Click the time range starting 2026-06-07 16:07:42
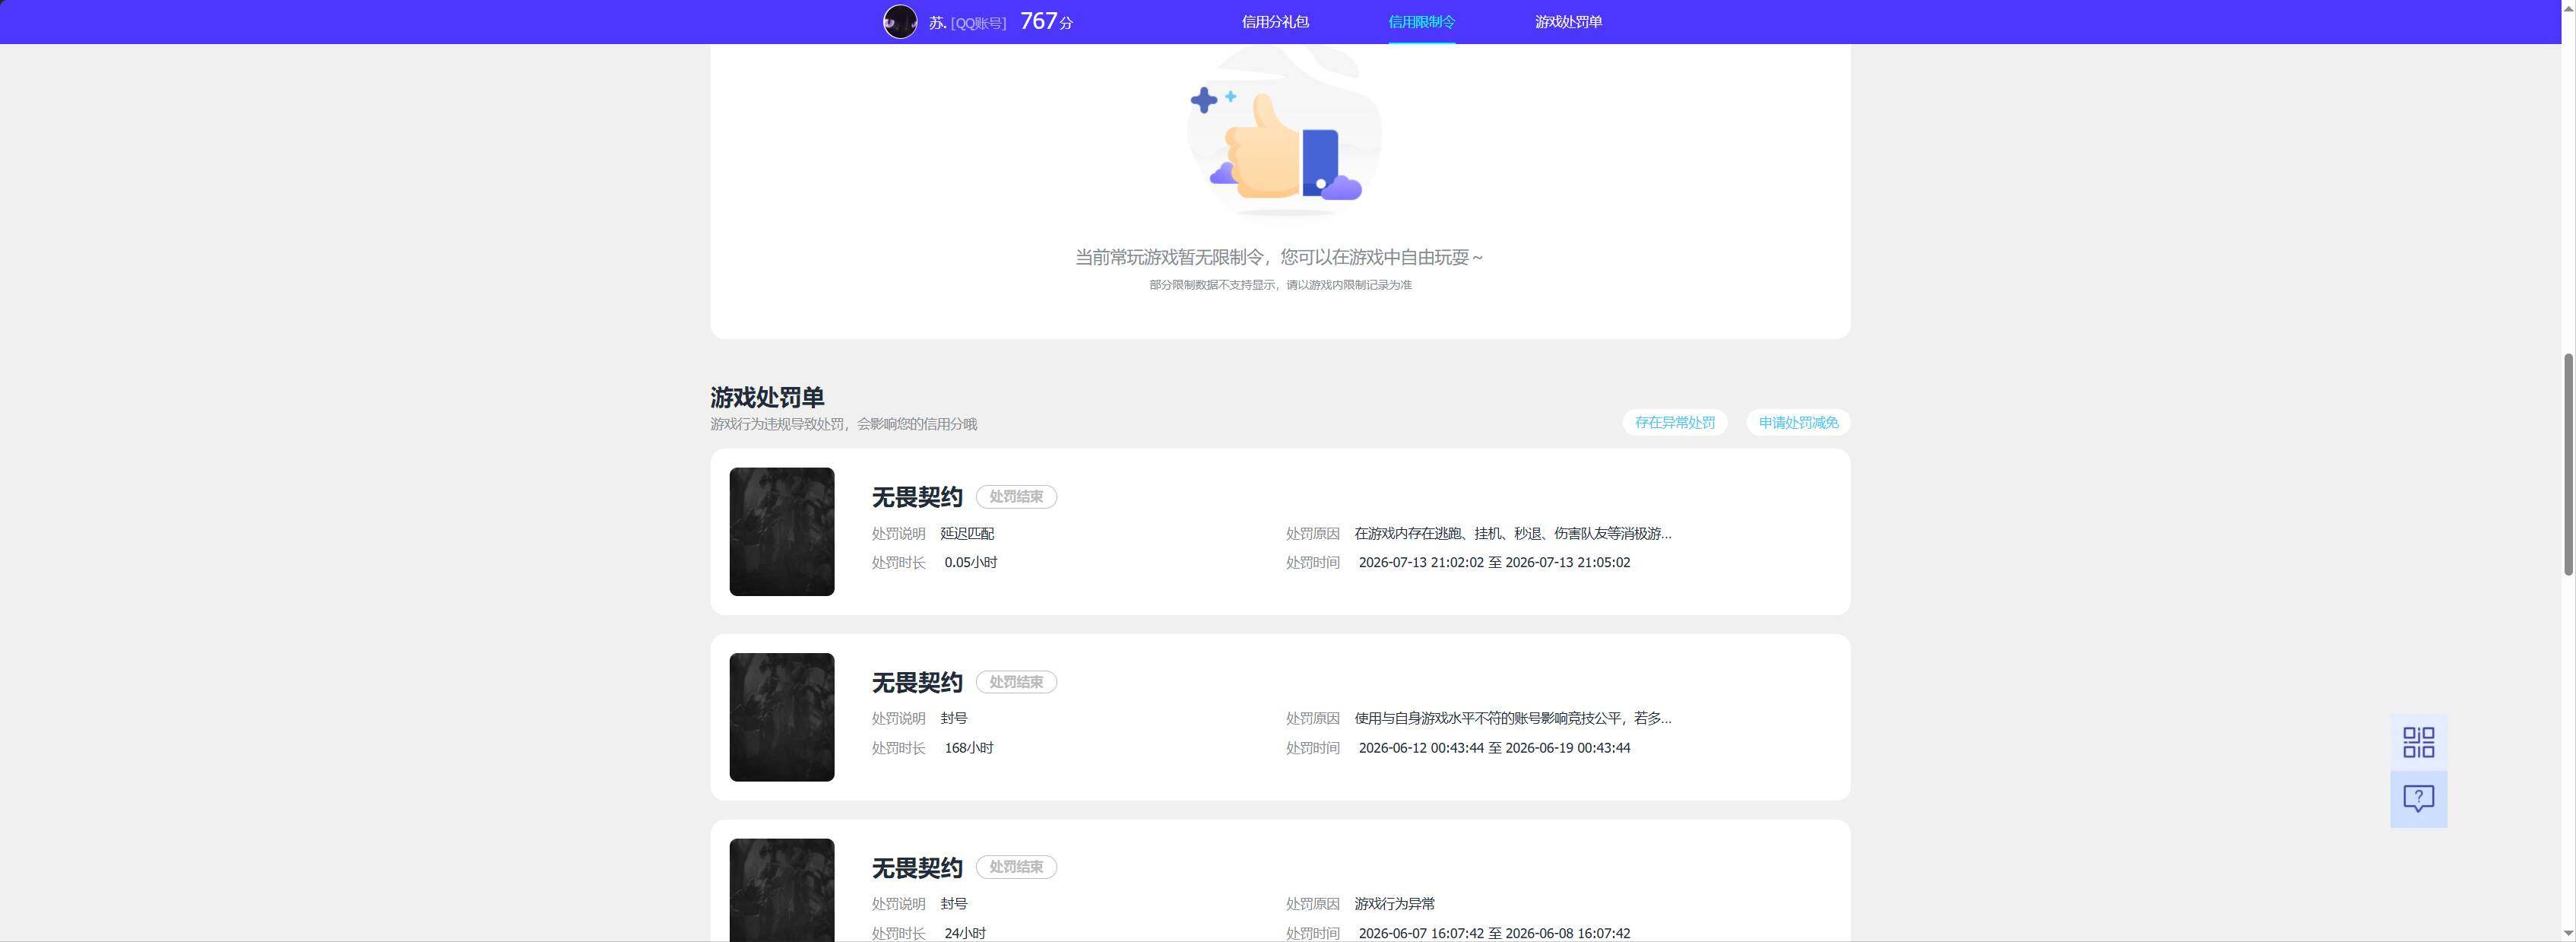This screenshot has width=2576, height=942. click(1494, 933)
